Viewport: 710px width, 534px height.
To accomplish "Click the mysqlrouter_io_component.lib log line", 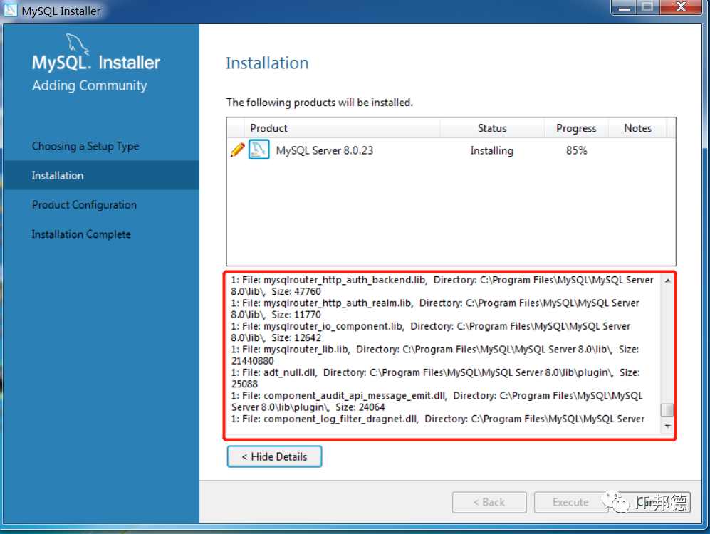I will coord(431,332).
